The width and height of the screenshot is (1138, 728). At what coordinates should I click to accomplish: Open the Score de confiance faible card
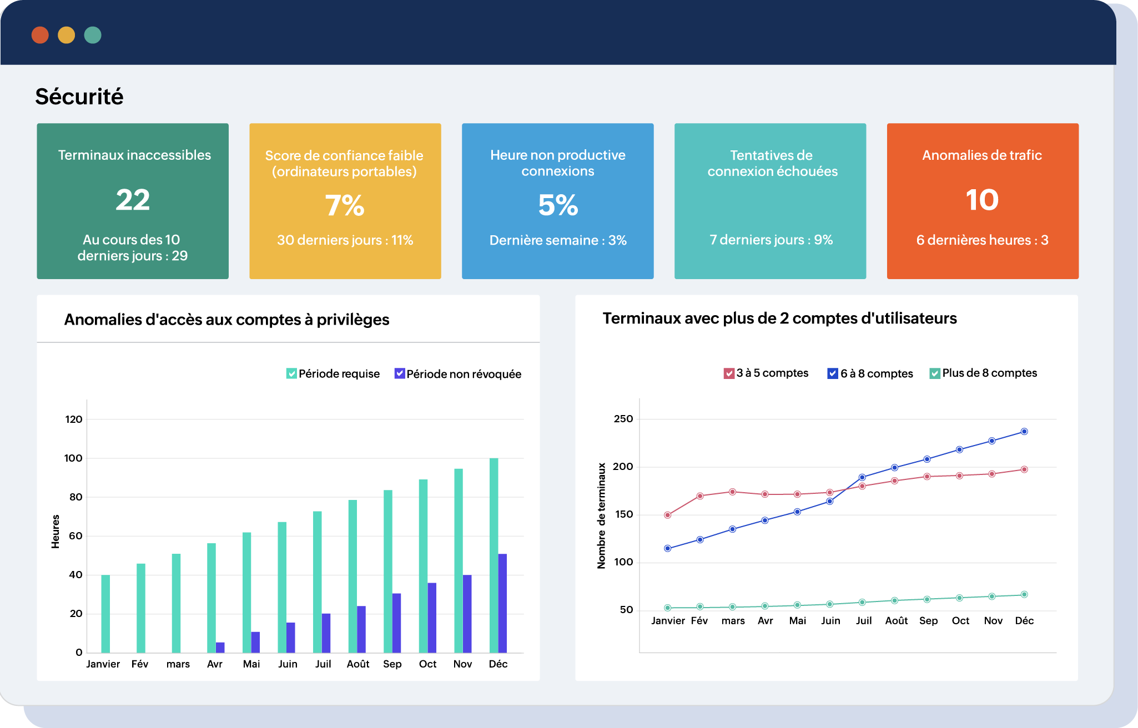pyautogui.click(x=345, y=201)
